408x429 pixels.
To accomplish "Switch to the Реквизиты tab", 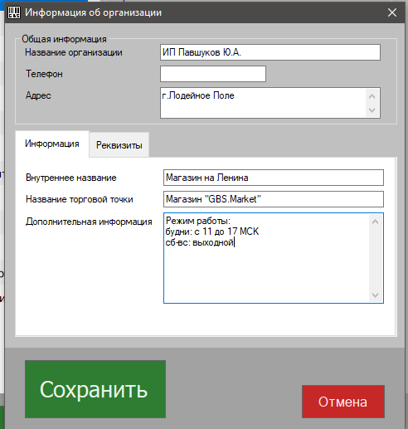I will coord(119,145).
